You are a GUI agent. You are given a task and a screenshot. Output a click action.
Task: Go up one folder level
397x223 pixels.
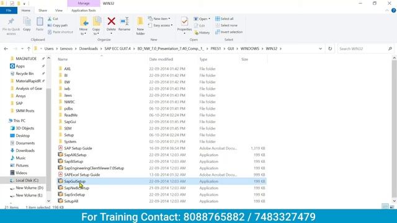29,48
